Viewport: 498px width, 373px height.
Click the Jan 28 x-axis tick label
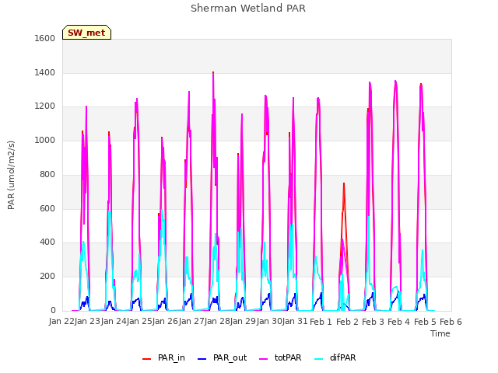[218, 322]
